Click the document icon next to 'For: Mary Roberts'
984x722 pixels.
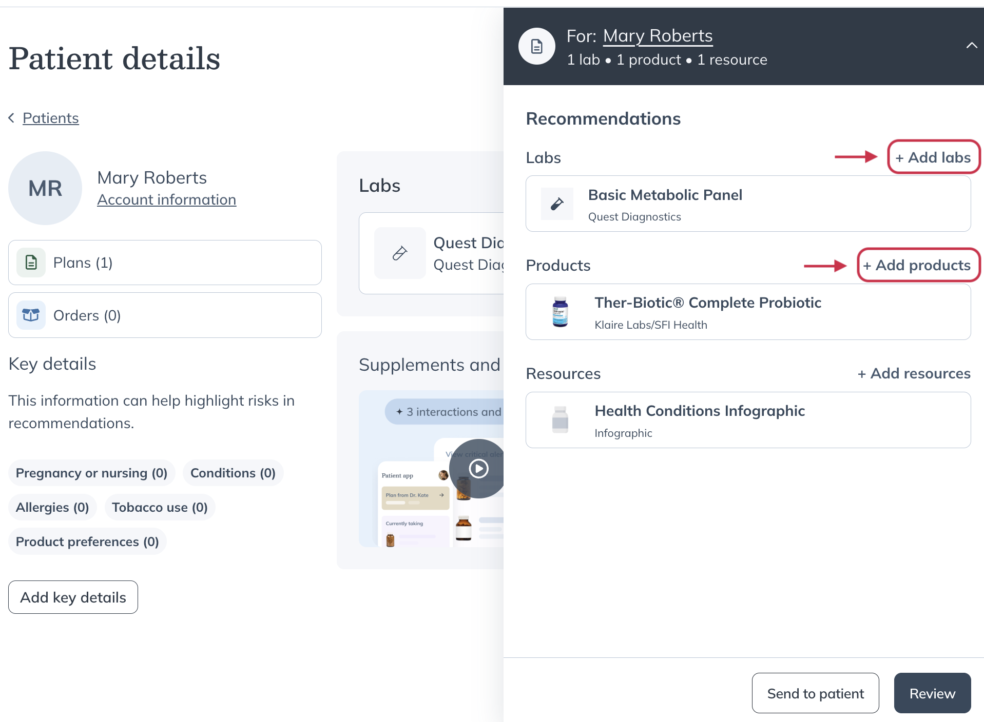point(536,46)
